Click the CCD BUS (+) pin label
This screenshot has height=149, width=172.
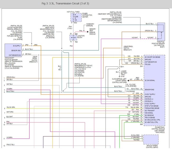[x=149, y=99]
